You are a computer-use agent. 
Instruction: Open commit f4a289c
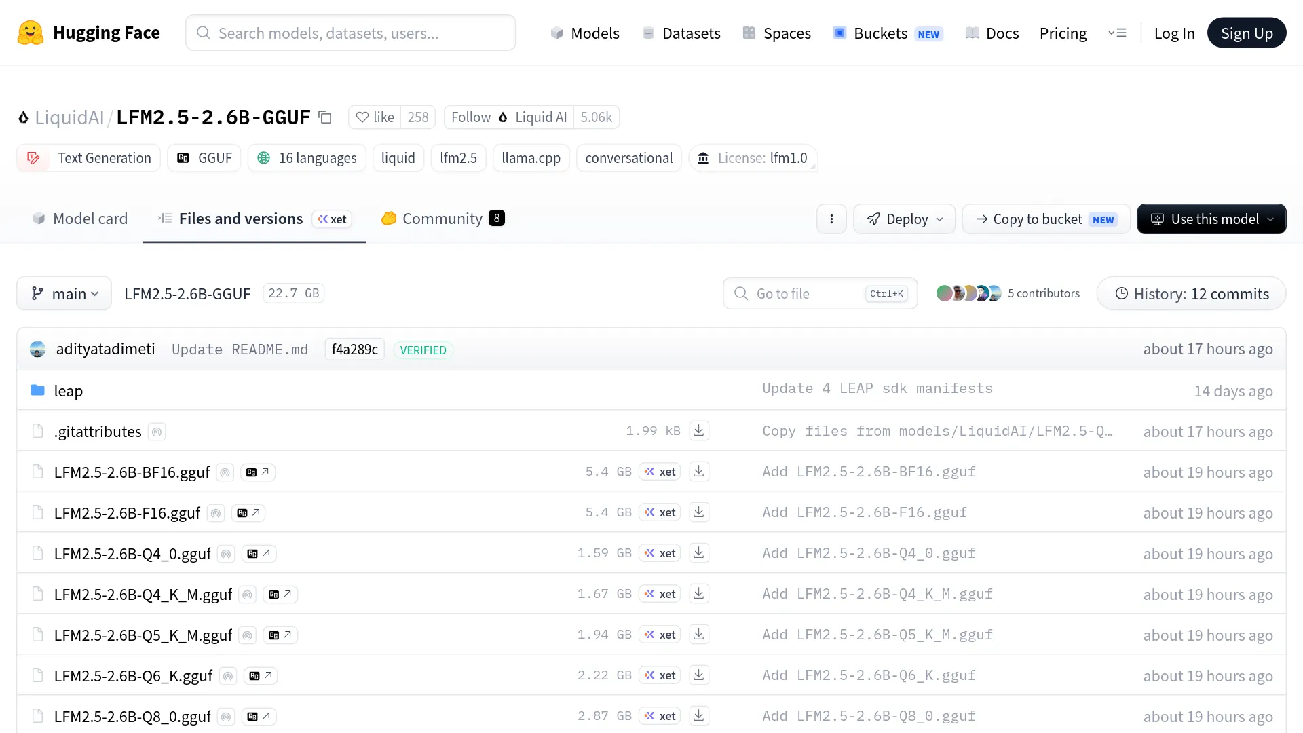[x=354, y=349]
